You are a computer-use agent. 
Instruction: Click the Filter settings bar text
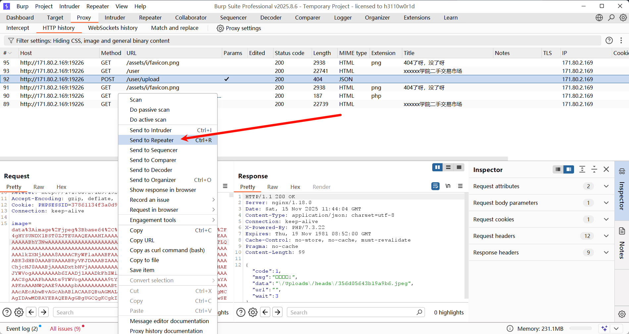[93, 41]
